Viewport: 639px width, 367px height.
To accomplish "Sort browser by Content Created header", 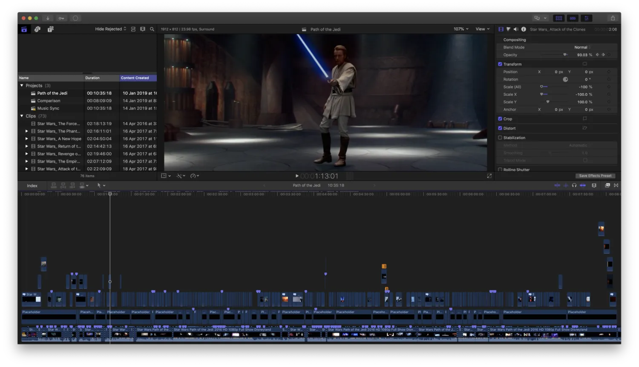I will click(138, 78).
